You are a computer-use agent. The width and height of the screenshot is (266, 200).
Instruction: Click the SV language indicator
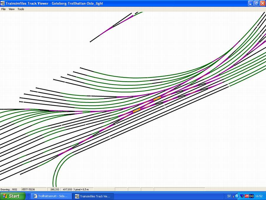pyautogui.click(x=229, y=196)
